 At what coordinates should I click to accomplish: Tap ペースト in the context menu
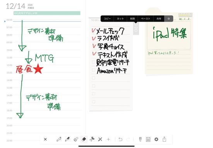tap(145, 18)
